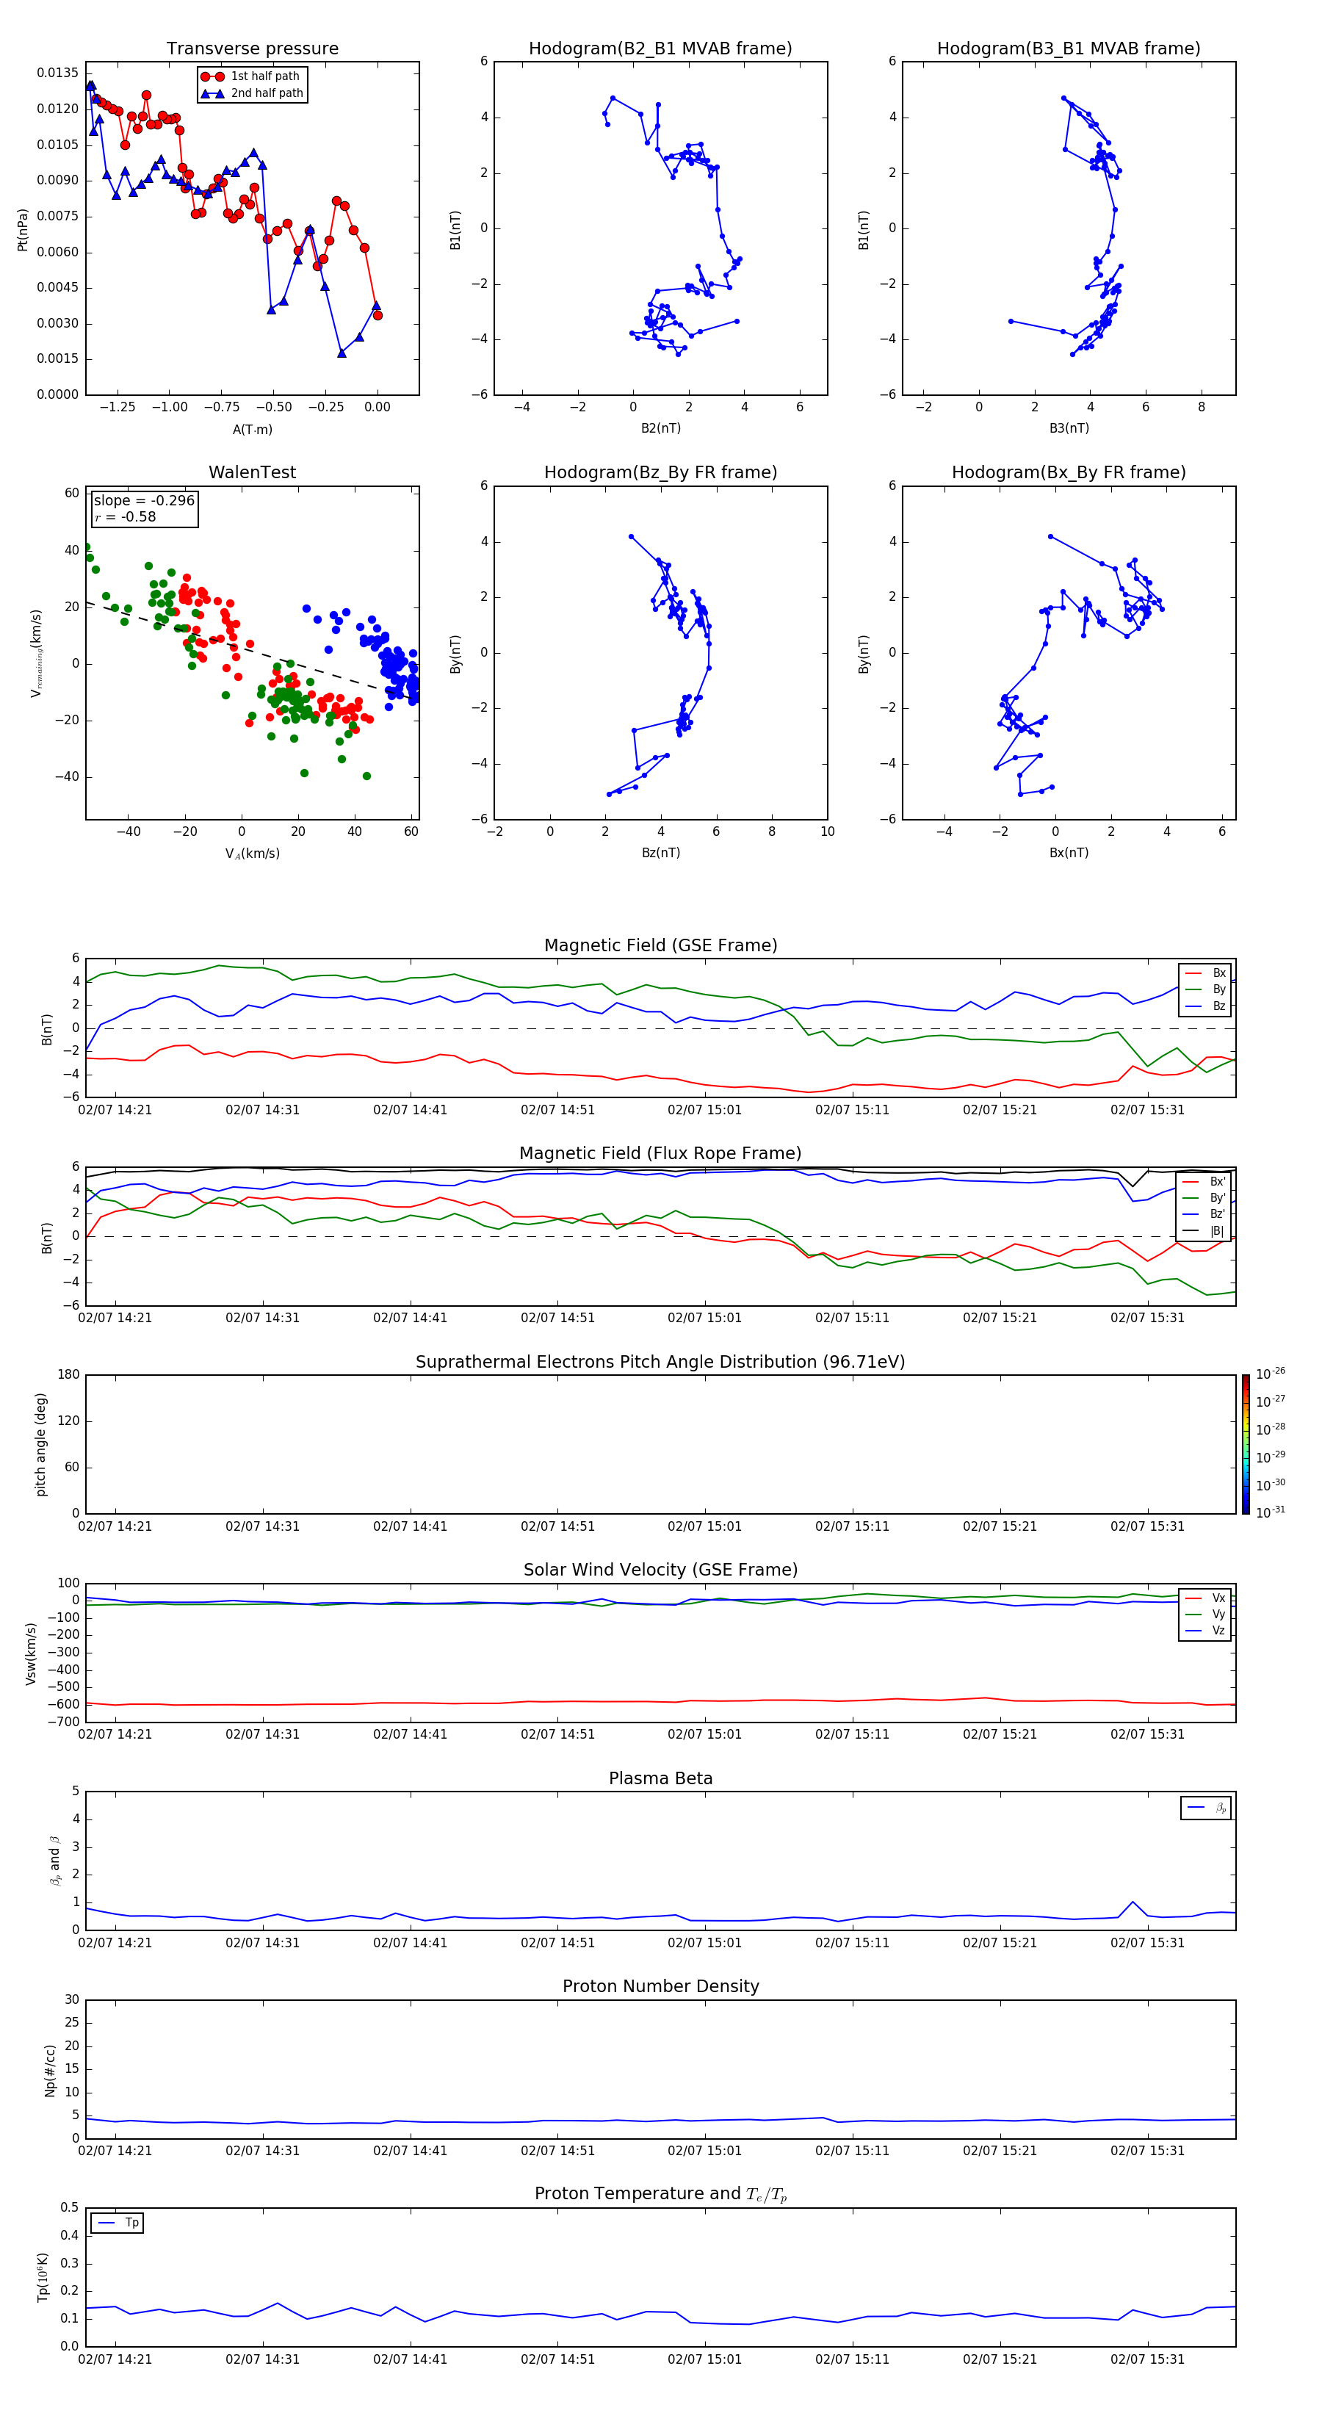Click the 'B3(nT)' x-axis label
This screenshot has width=1322, height=2424.
pyautogui.click(x=1069, y=428)
